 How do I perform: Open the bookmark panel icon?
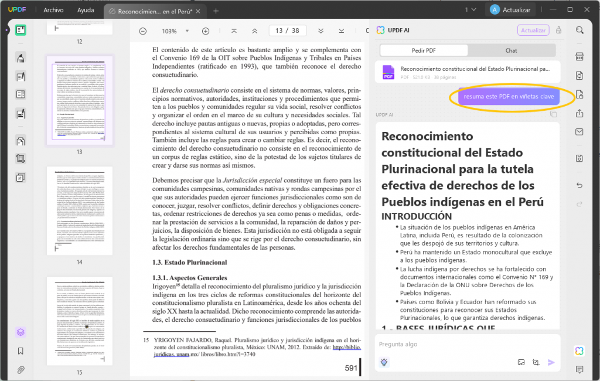(21, 351)
